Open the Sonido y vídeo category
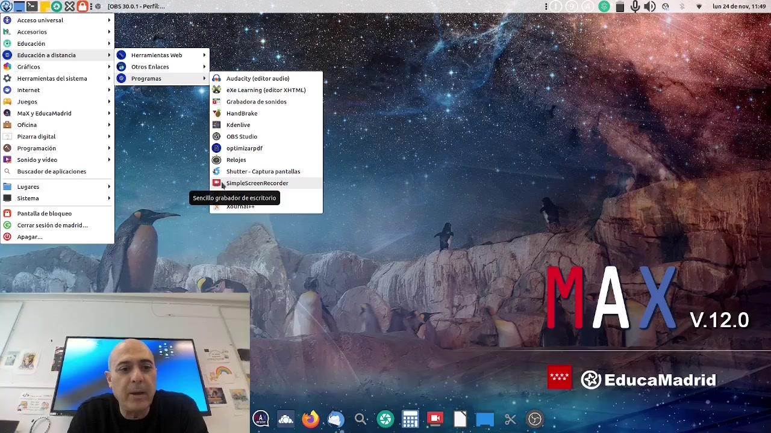Image resolution: width=771 pixels, height=433 pixels. pos(57,160)
